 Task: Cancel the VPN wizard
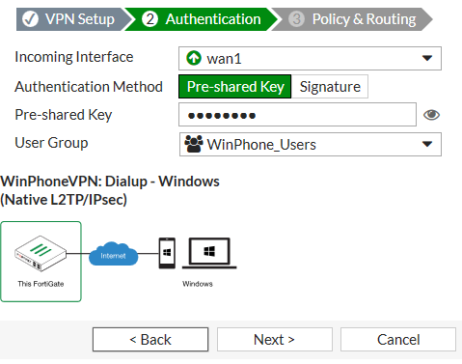(x=398, y=340)
